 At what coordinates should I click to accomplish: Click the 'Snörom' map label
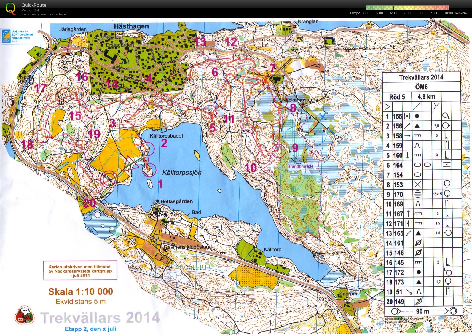point(348,294)
